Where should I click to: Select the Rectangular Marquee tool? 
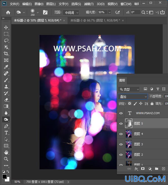6,34
